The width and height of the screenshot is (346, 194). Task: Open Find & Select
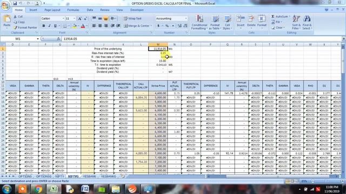[x=307, y=22]
